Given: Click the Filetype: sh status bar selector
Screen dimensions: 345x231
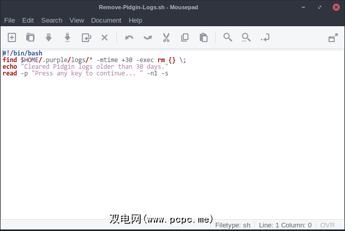Looking at the screenshot, I should pyautogui.click(x=233, y=225).
